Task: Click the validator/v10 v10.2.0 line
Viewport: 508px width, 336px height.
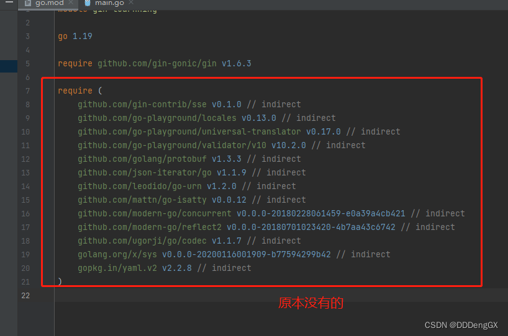Action: [x=221, y=145]
